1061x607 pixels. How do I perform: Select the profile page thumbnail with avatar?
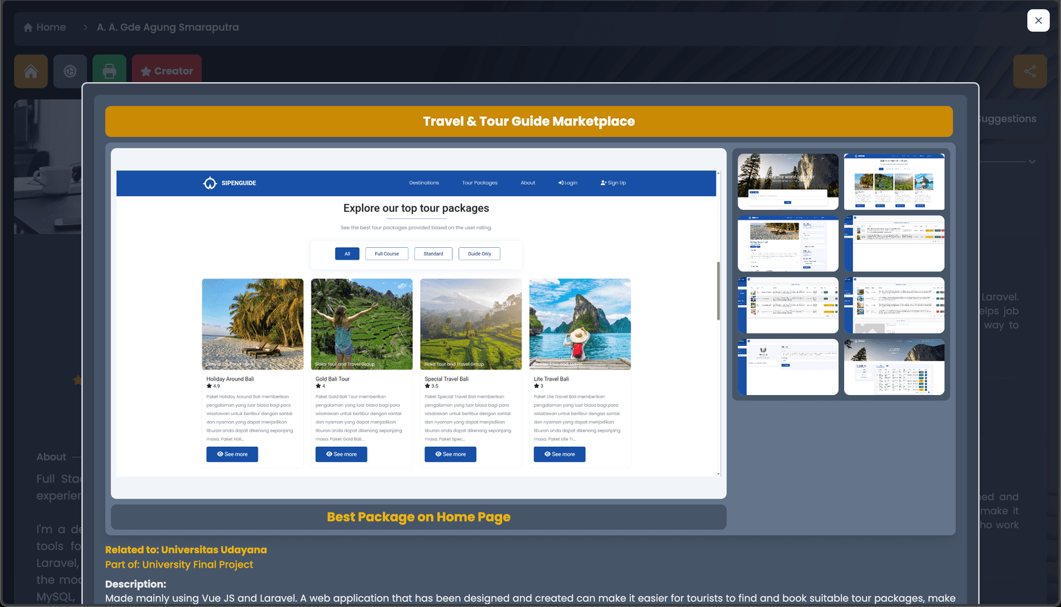pyautogui.click(x=787, y=367)
